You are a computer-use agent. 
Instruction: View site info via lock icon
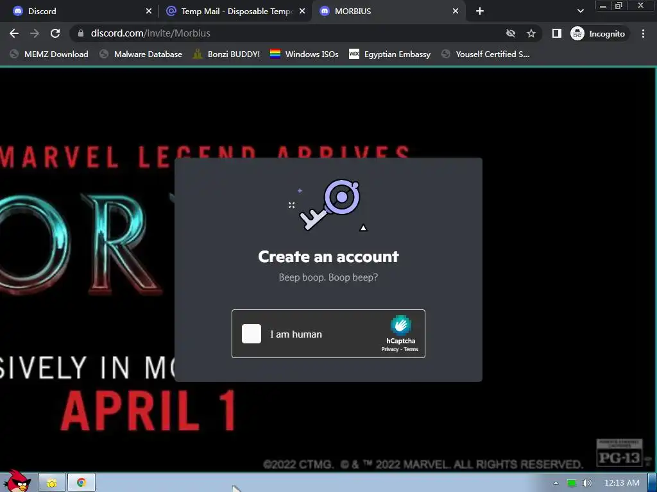[81, 33]
